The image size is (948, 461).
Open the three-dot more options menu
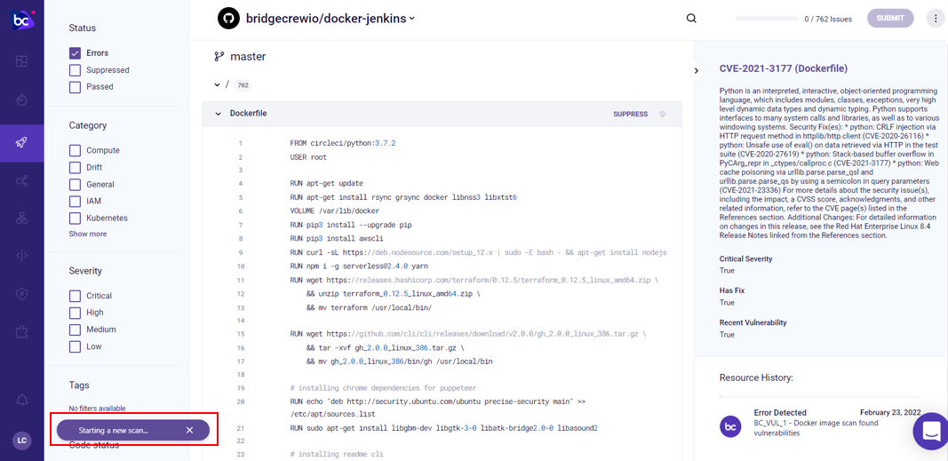[936, 18]
